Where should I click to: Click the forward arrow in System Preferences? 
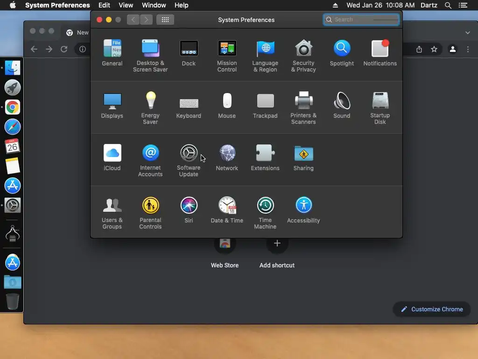tap(146, 20)
